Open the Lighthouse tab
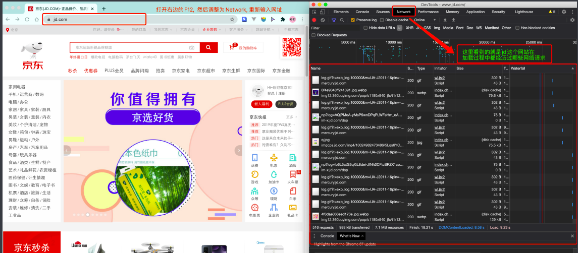Image resolution: width=578 pixels, height=253 pixels. click(524, 12)
